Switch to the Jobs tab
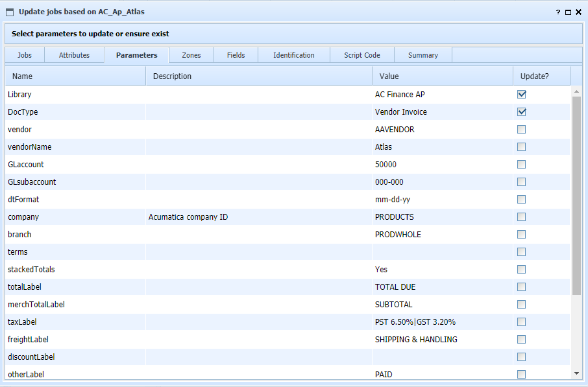 (x=25, y=55)
